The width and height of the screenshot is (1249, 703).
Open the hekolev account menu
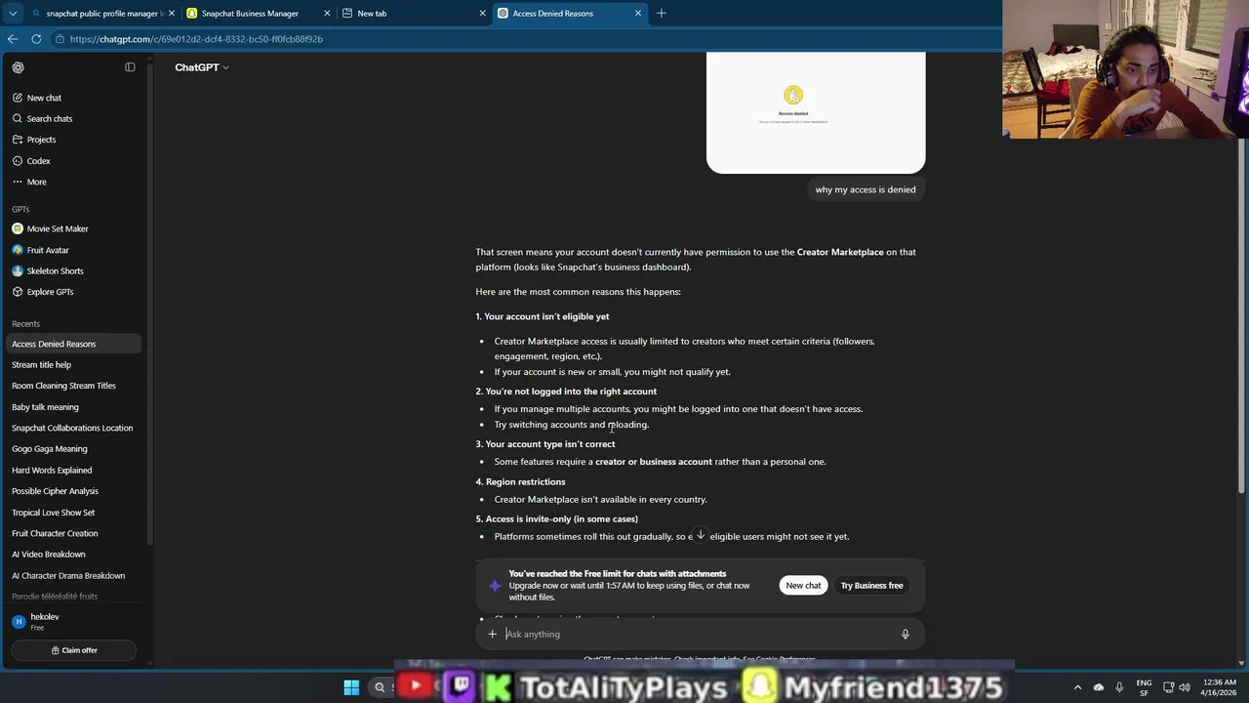[74, 621]
